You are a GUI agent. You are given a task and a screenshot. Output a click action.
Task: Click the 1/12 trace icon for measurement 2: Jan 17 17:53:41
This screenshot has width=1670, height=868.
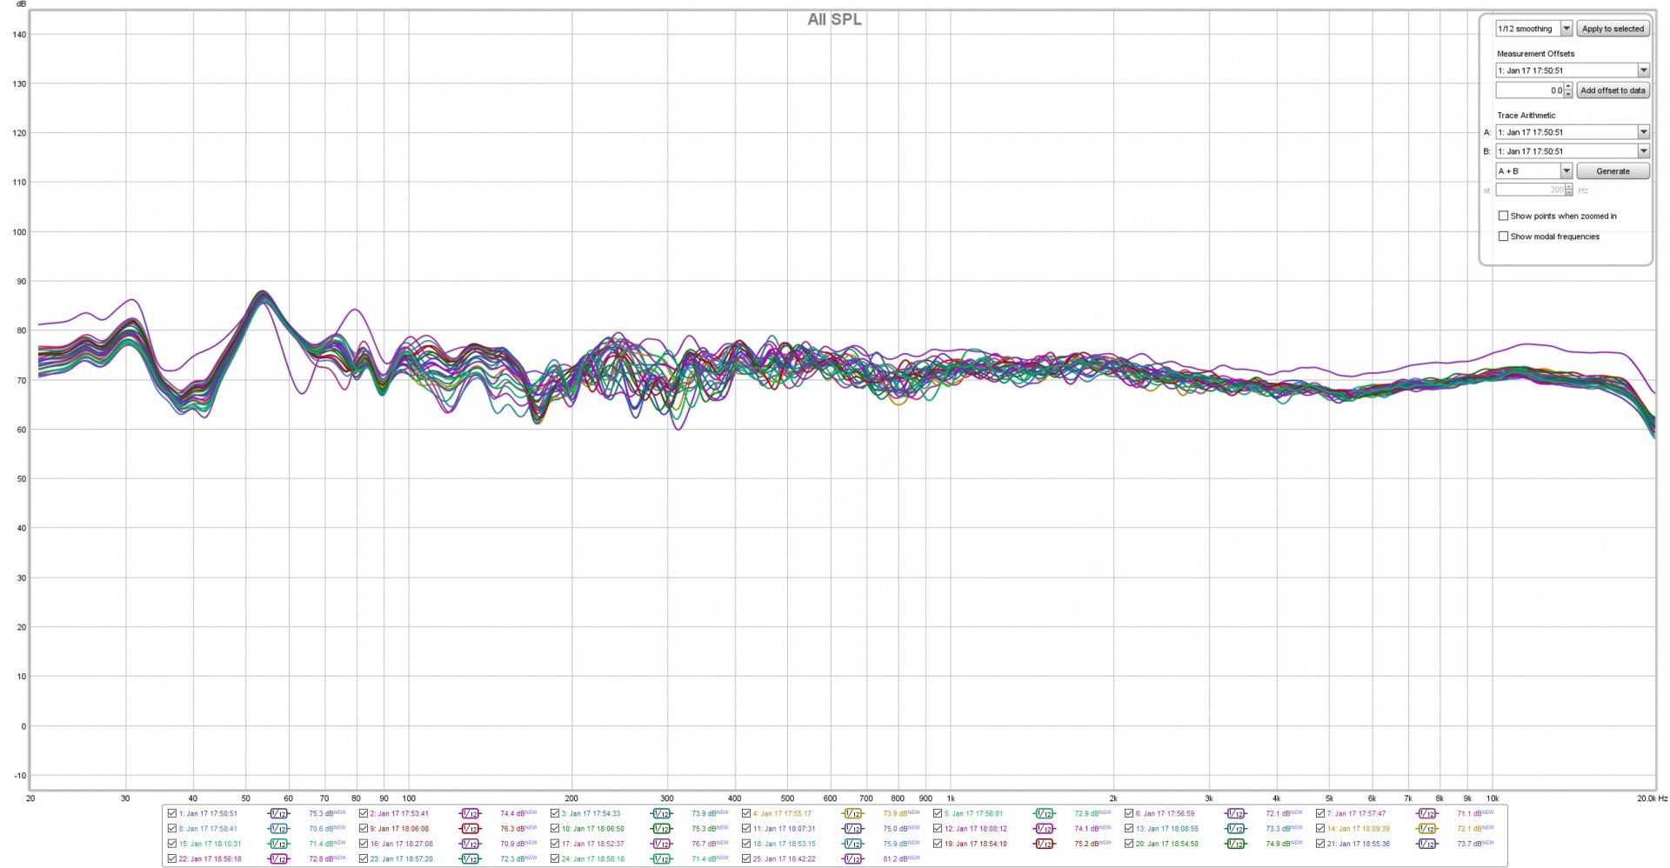470,814
